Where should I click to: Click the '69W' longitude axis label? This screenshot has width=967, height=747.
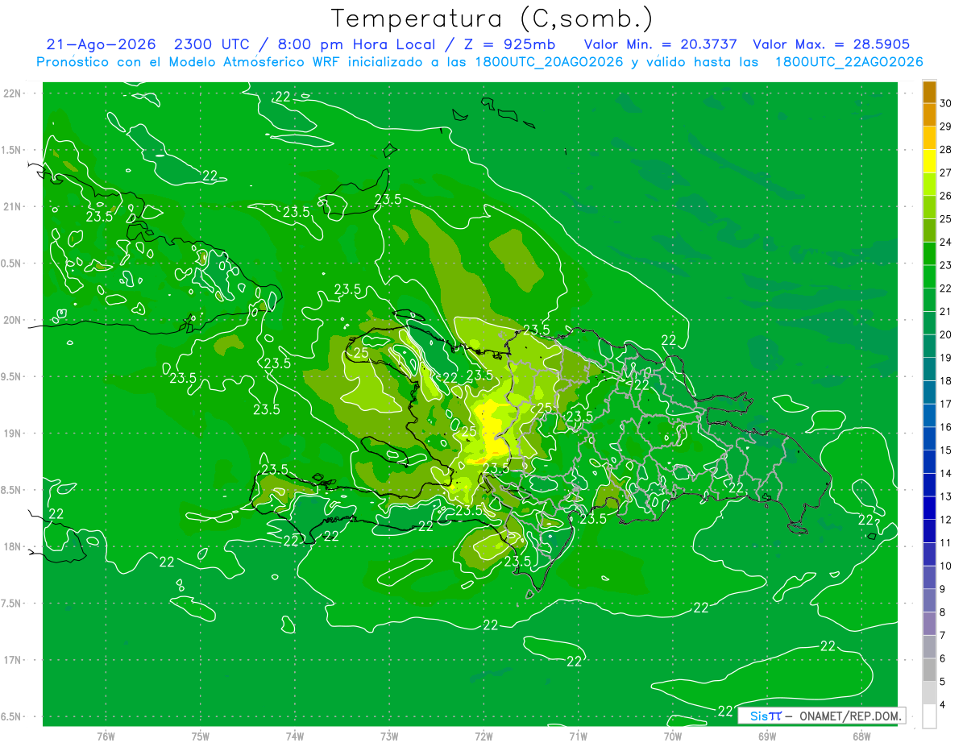766,736
